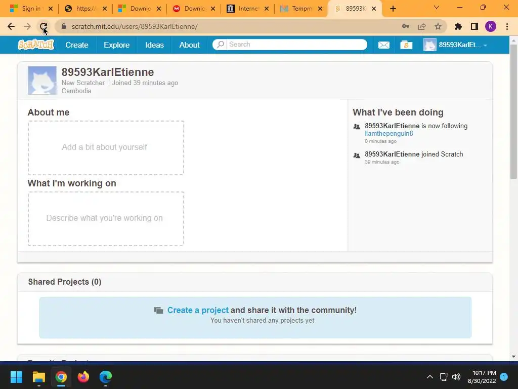Toggle the browser side panel icon
Image resolution: width=518 pixels, height=389 pixels.
click(474, 26)
